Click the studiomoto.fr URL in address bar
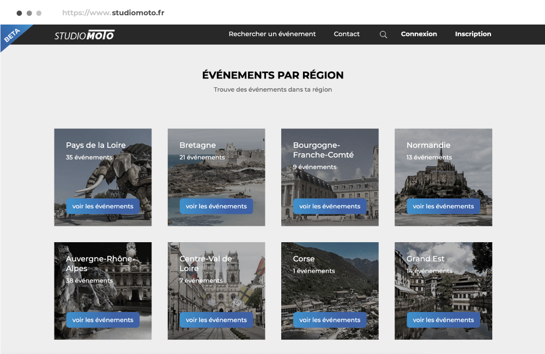This screenshot has width=545, height=354. (113, 13)
